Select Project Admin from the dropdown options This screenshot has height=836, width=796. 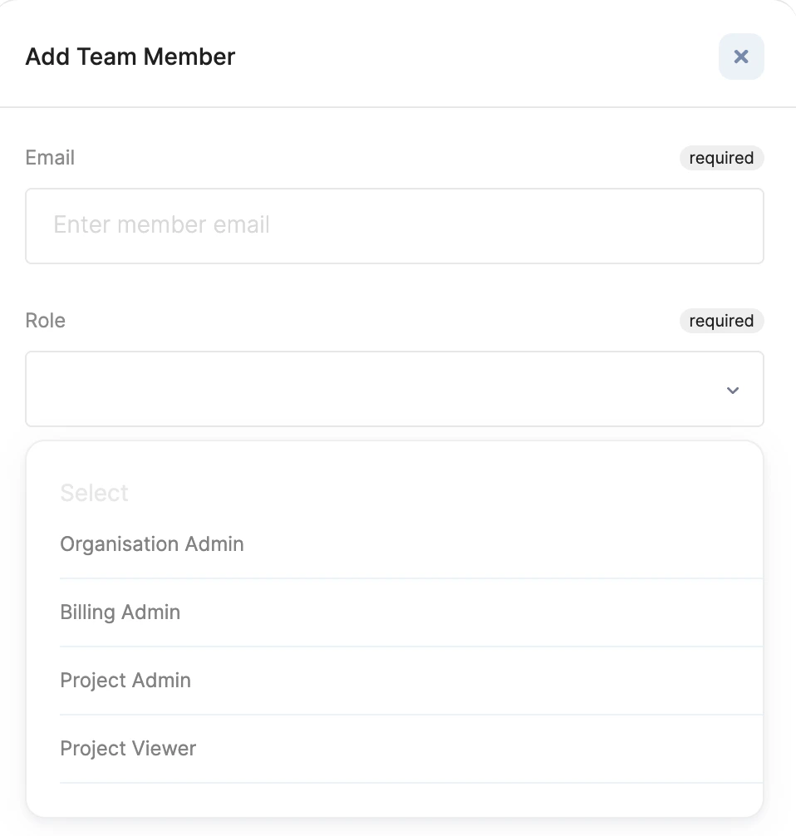pyautogui.click(x=125, y=681)
